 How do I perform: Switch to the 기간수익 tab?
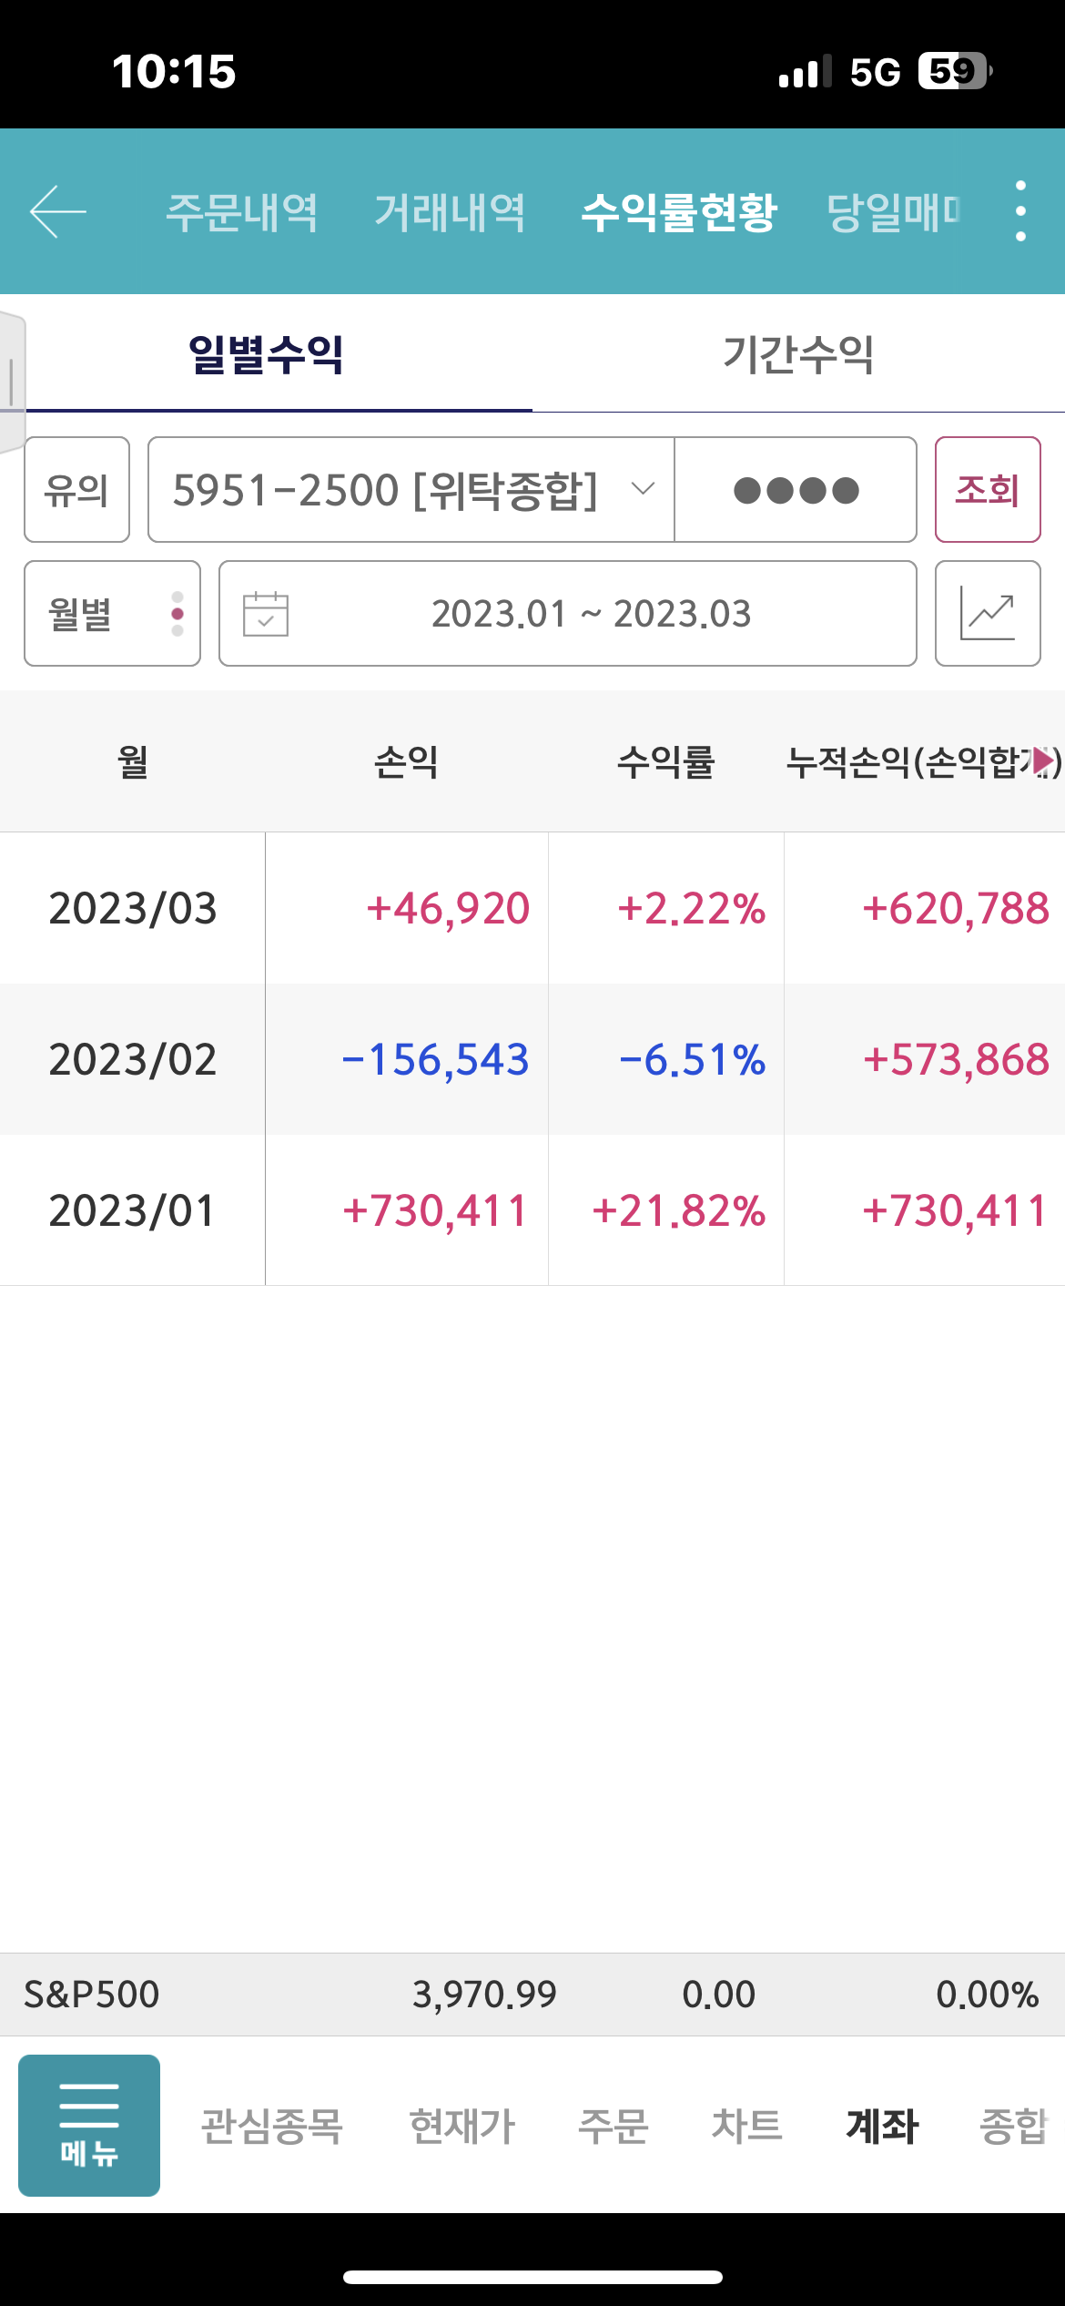click(x=798, y=354)
